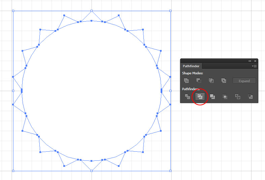
Task: Click the bottom-center bounding box handle
Action: [x=92, y=171]
